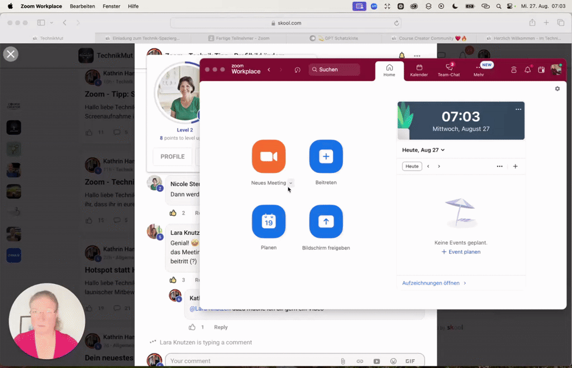
Task: Click the Zoom Suchen search field
Action: 334,70
